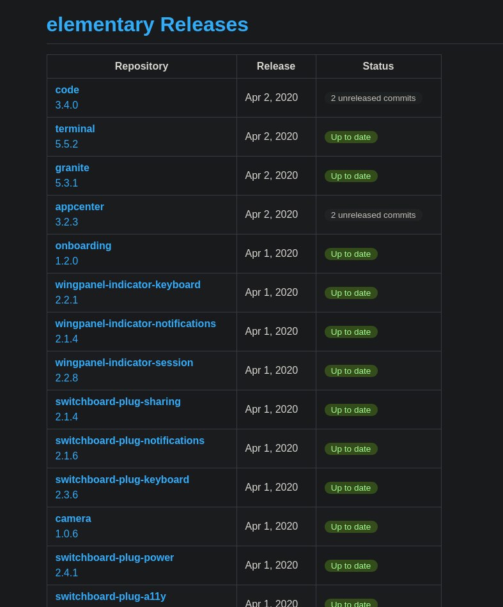Open switchboard-plug-a11y repository link
503x607 pixels.
coord(111,597)
